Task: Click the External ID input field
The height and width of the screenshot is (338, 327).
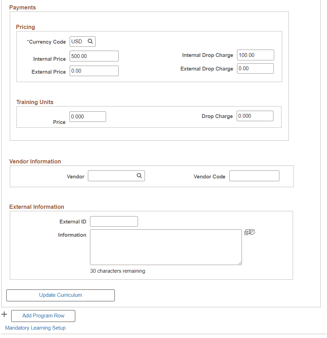Action: 114,221
